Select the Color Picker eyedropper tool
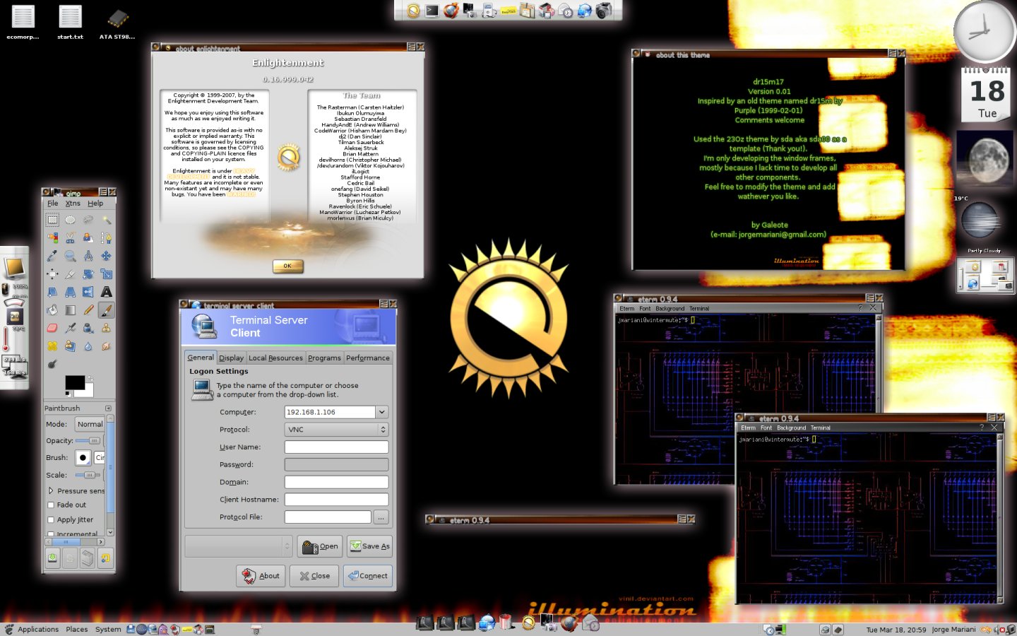 pyautogui.click(x=52, y=256)
